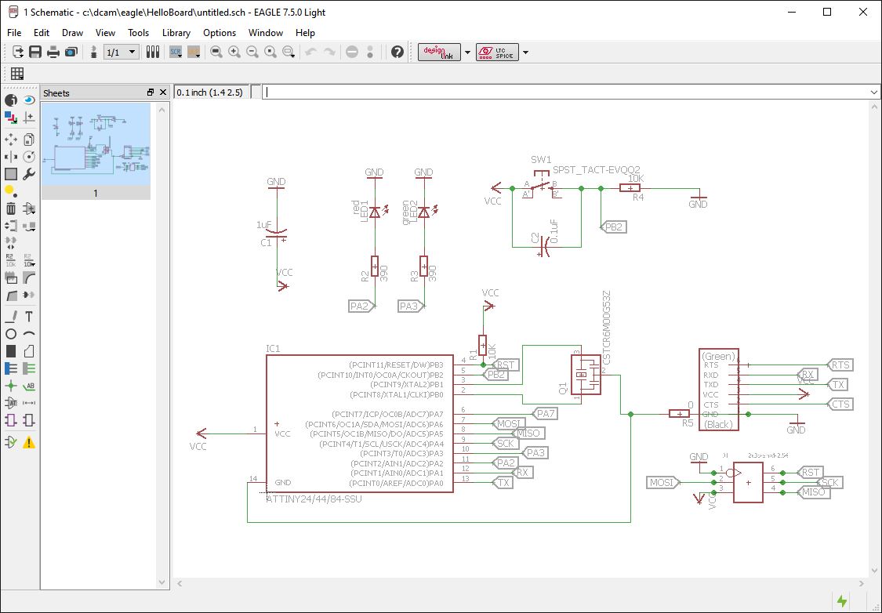The height and width of the screenshot is (613, 882).
Task: Click the Zoom out icon
Action: click(x=252, y=53)
